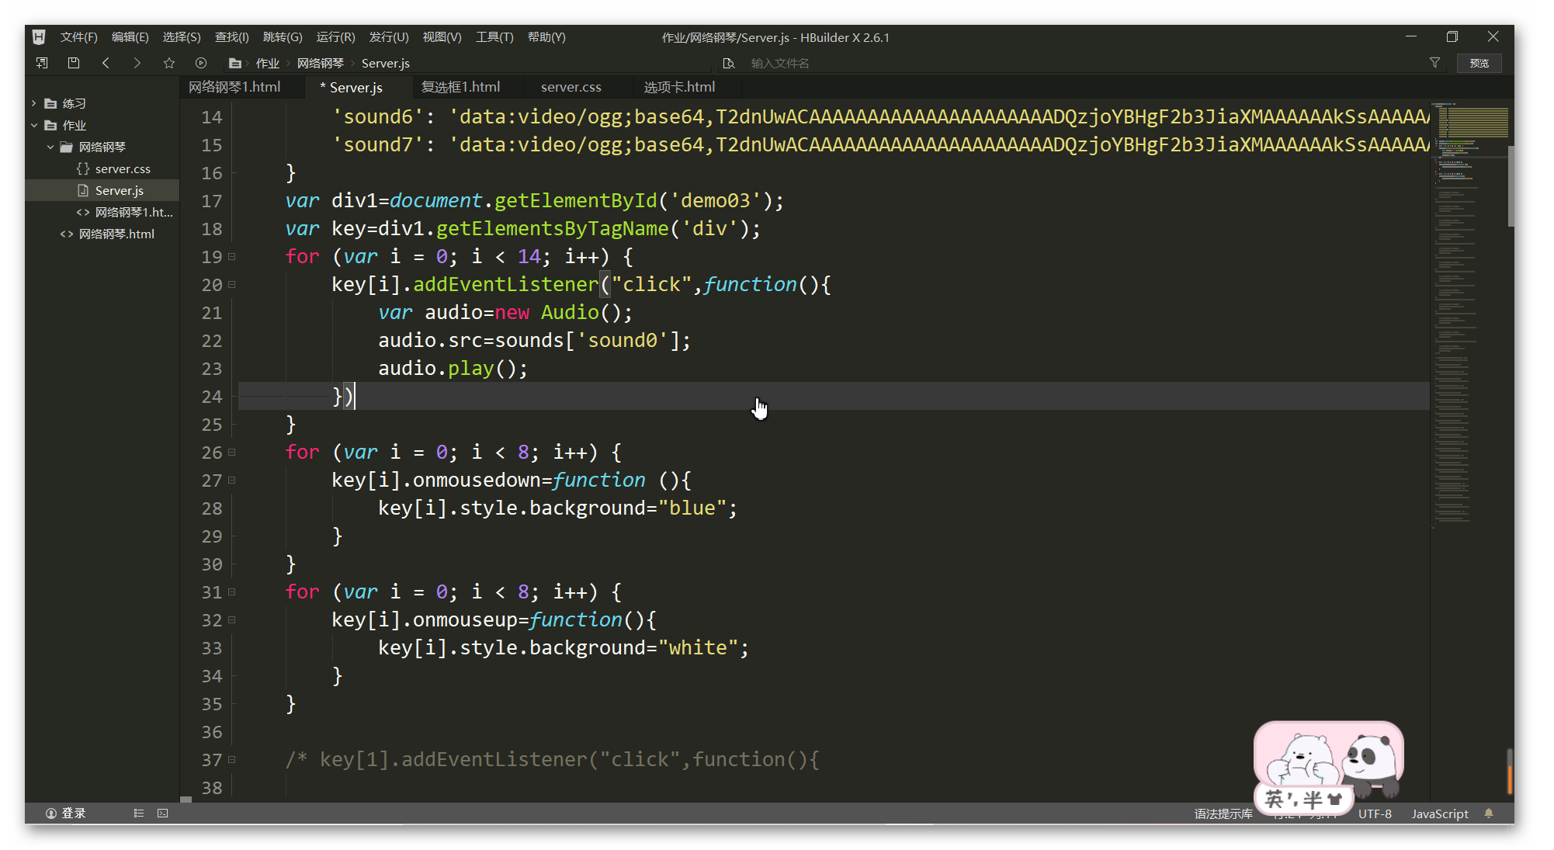Expand the 练习 folder
The width and height of the screenshot is (1554, 850).
34,103
